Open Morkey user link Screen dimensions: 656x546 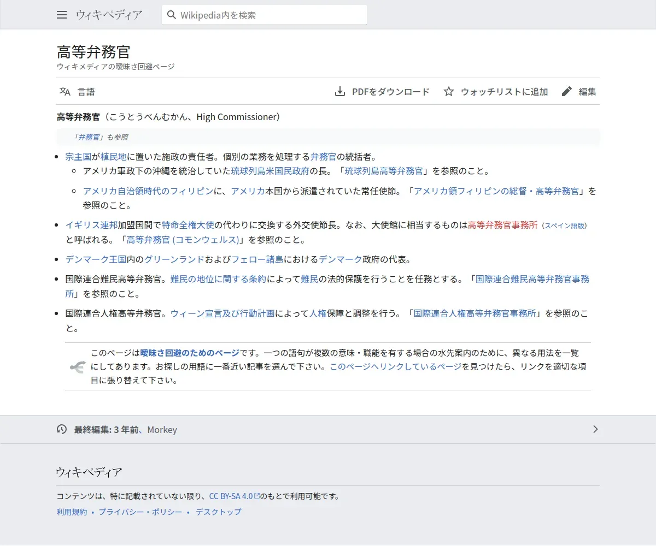click(x=162, y=430)
